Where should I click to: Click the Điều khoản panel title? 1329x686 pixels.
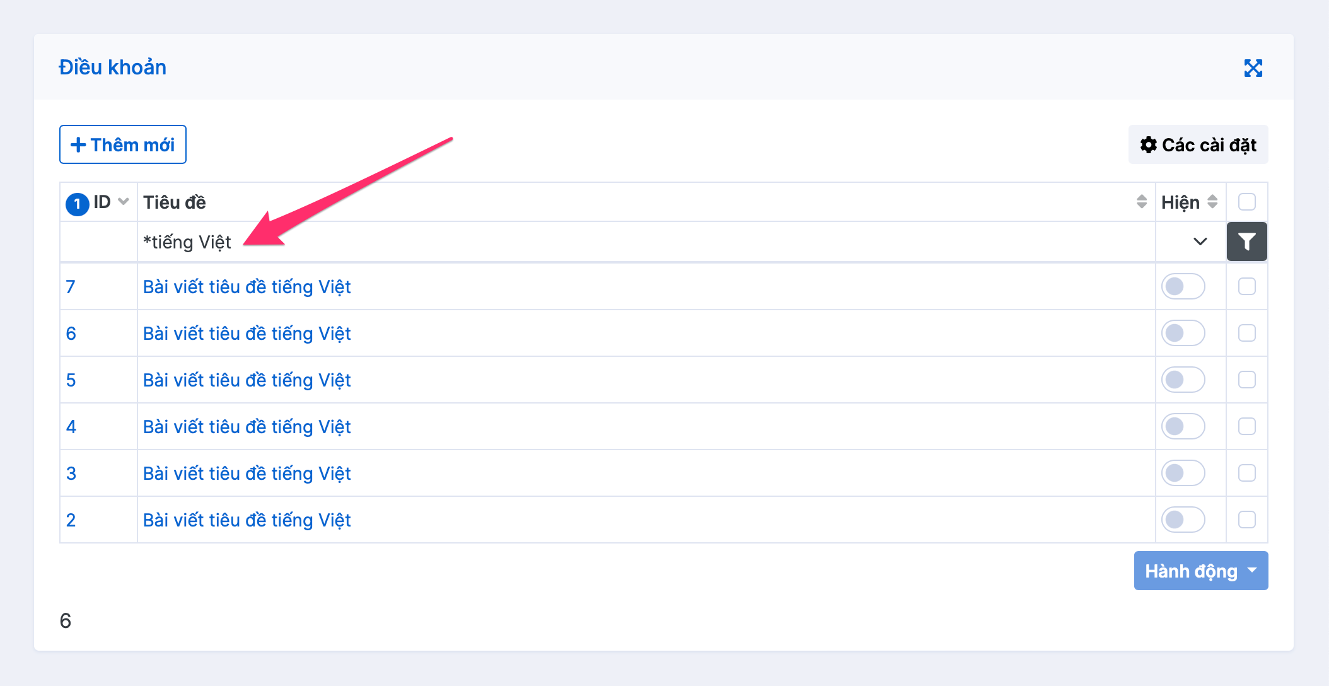[x=113, y=67]
